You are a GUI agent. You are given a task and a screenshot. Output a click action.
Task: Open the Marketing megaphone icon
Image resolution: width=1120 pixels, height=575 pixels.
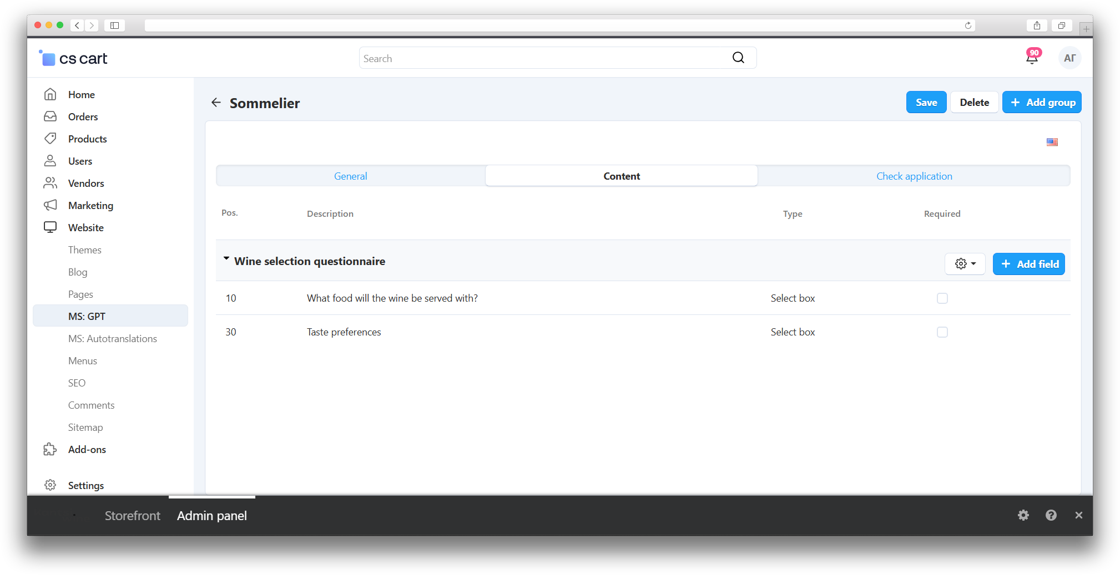click(x=50, y=205)
